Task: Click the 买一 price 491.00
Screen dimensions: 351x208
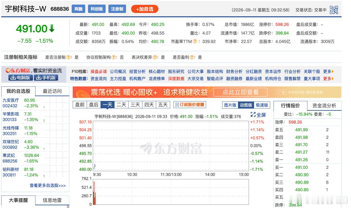Action: coord(302,167)
